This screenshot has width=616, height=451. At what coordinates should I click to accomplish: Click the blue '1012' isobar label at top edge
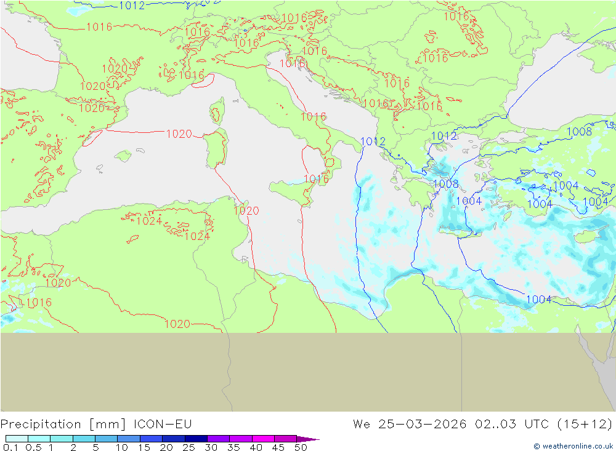(132, 6)
